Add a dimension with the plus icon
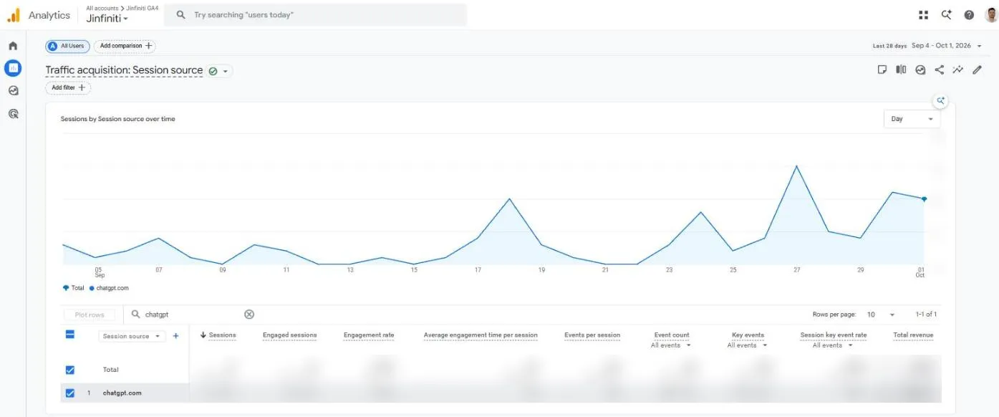 [176, 335]
